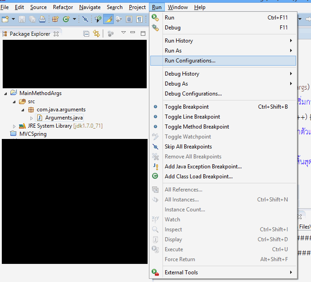Open the Source menu

point(38,7)
